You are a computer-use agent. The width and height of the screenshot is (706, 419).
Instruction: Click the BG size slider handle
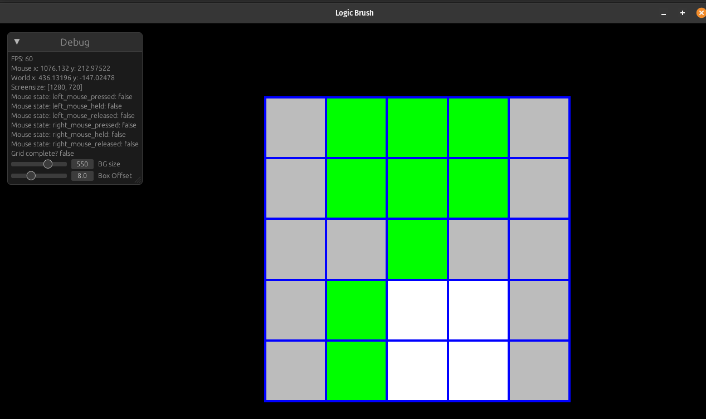coord(48,164)
